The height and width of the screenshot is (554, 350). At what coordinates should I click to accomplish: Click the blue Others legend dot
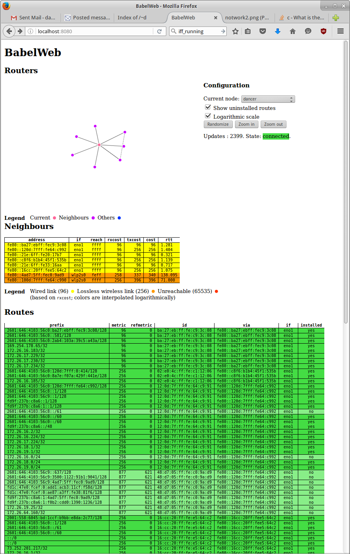point(119,218)
